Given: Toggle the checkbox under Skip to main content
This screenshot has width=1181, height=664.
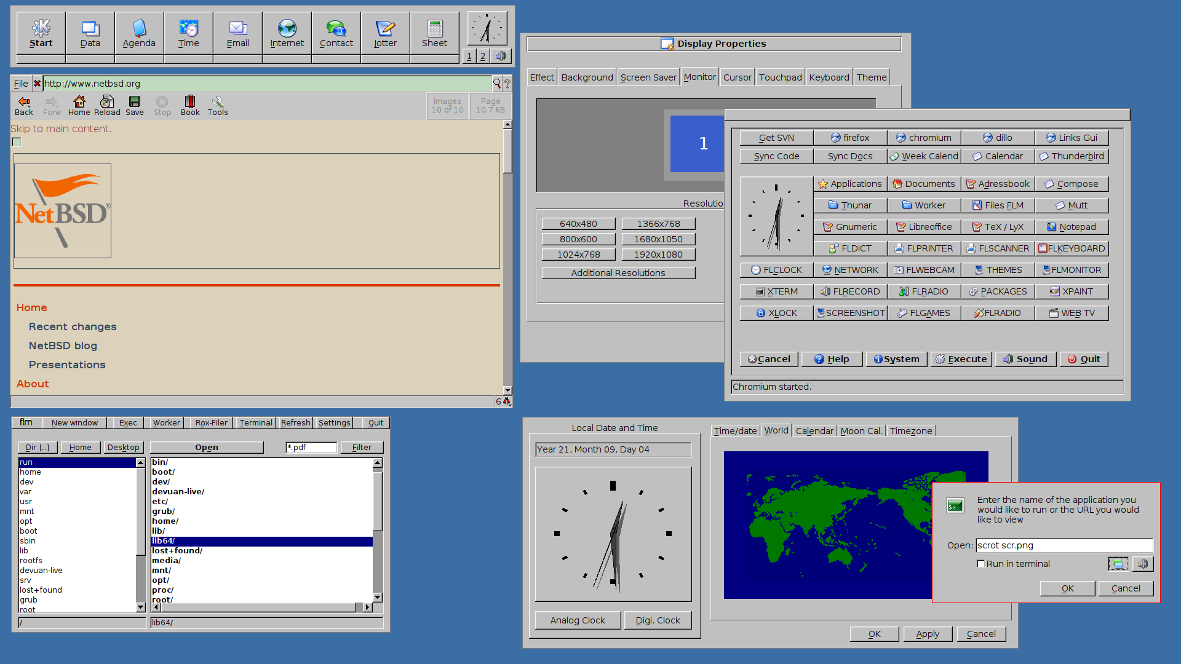Looking at the screenshot, I should coord(17,142).
